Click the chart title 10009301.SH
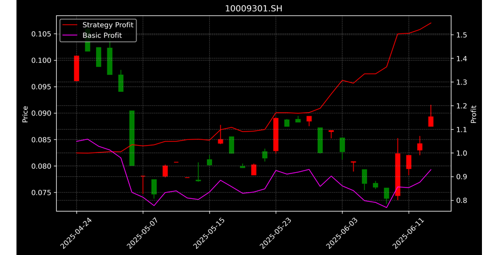 click(253, 8)
